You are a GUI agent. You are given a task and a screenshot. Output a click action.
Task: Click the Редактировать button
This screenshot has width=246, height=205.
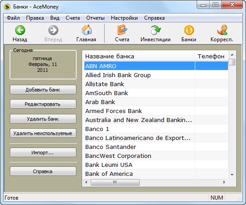point(43,104)
